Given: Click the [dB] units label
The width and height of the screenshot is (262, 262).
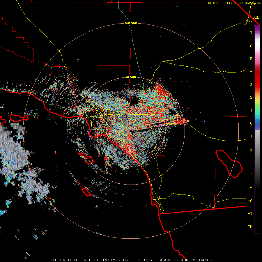Looking at the screenshot, I should tap(249, 20).
